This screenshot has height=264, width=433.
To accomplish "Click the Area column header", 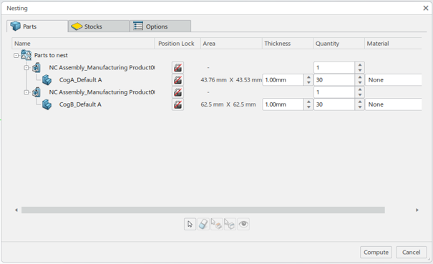I will click(231, 44).
